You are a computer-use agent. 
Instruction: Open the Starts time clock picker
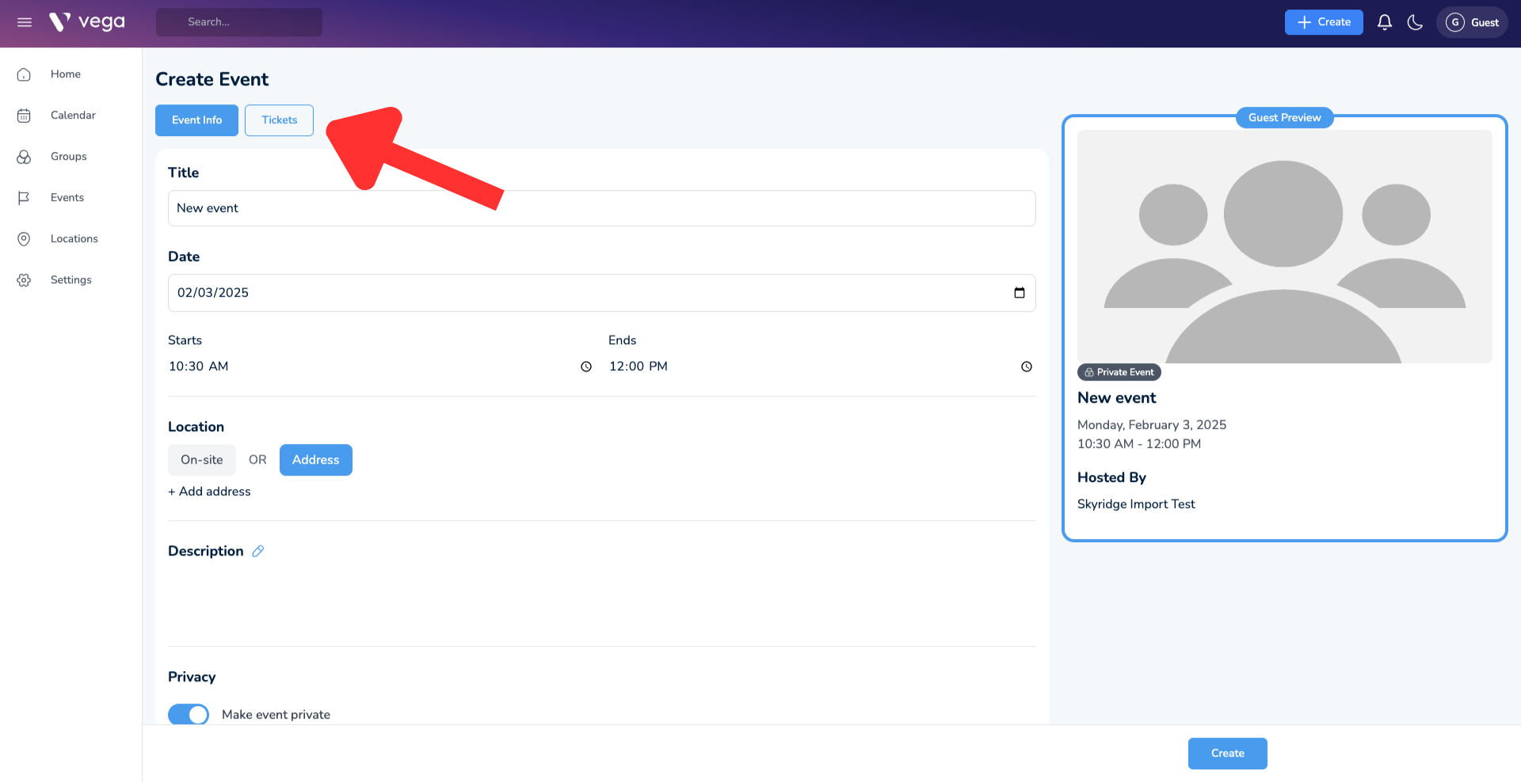tap(586, 366)
